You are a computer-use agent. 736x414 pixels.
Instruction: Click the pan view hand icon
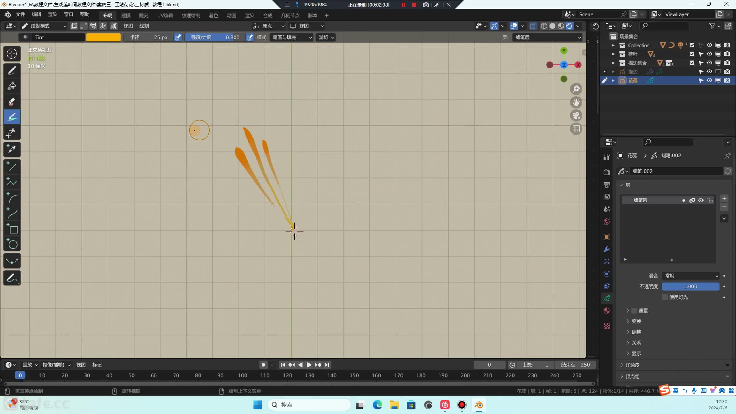click(576, 102)
